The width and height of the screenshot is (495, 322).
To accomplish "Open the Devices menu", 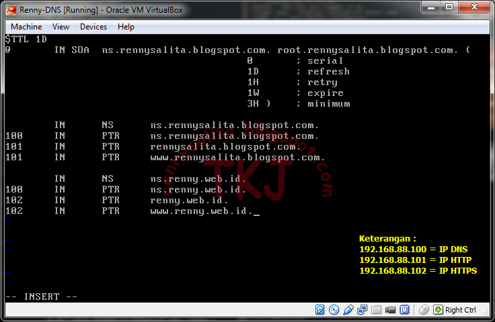I will (93, 27).
